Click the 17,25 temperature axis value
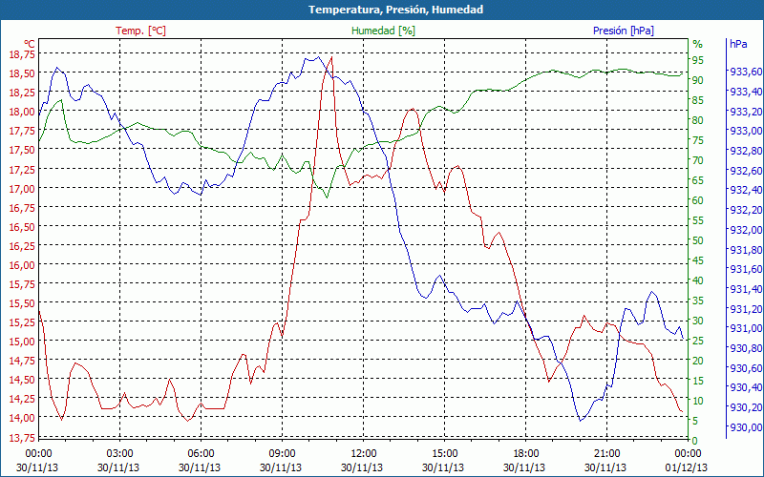 pos(22,169)
